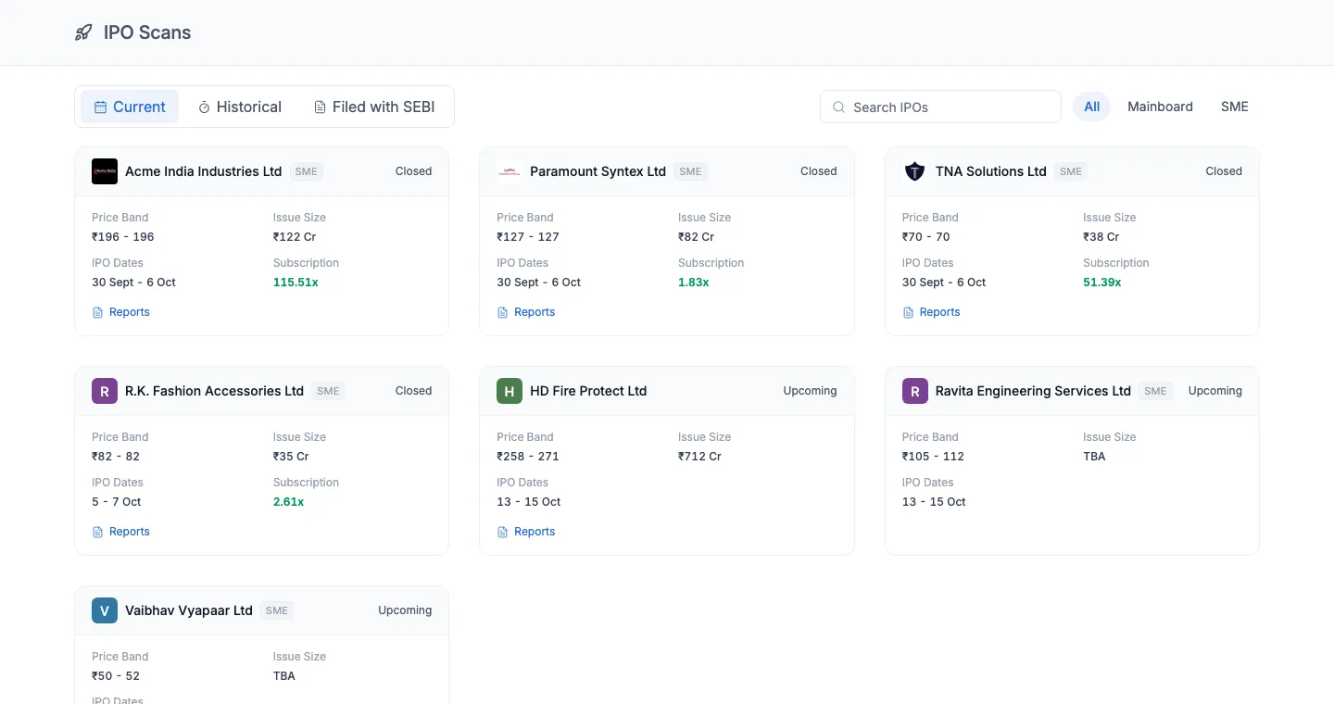
Task: Click the Upcoming status on HD Fire Protect
Action: (810, 391)
